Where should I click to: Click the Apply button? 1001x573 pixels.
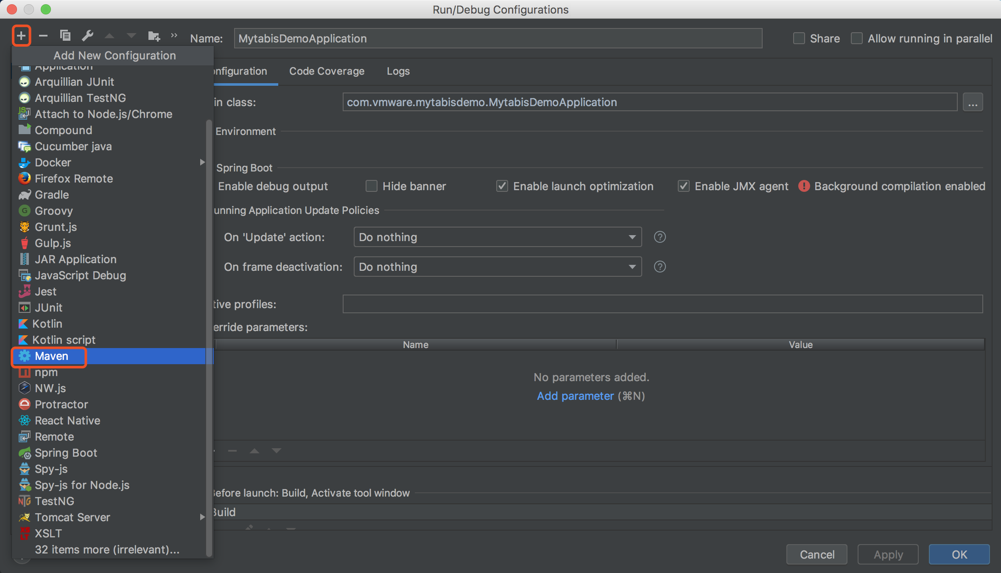click(x=888, y=554)
